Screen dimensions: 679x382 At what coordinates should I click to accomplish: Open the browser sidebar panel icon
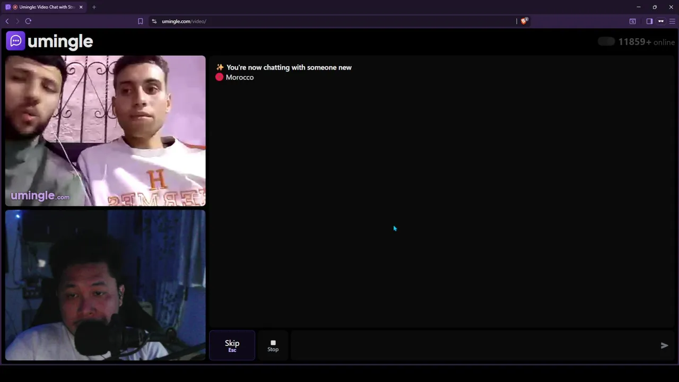click(649, 21)
